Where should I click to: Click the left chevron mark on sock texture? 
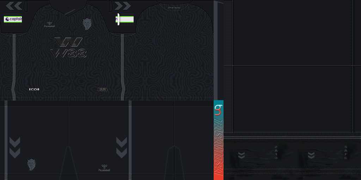pyautogui.click(x=241, y=155)
